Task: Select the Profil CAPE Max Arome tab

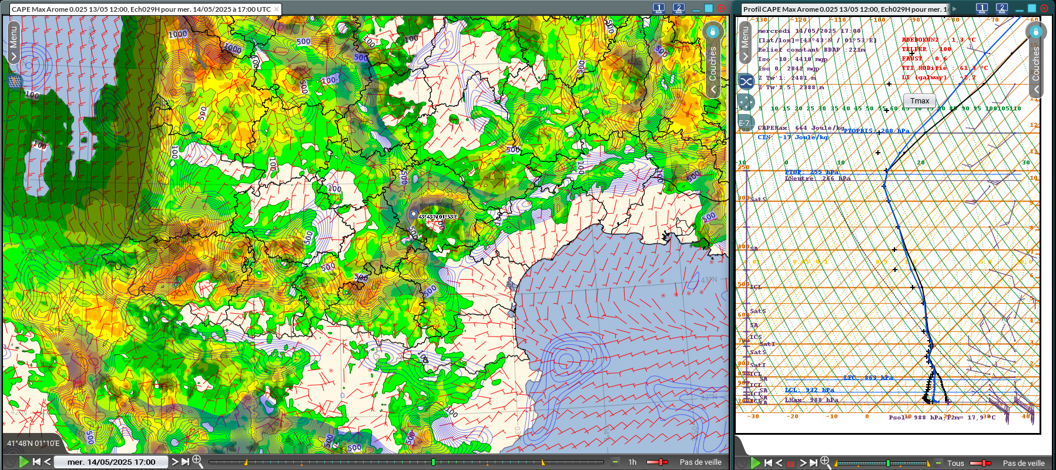Action: click(844, 9)
